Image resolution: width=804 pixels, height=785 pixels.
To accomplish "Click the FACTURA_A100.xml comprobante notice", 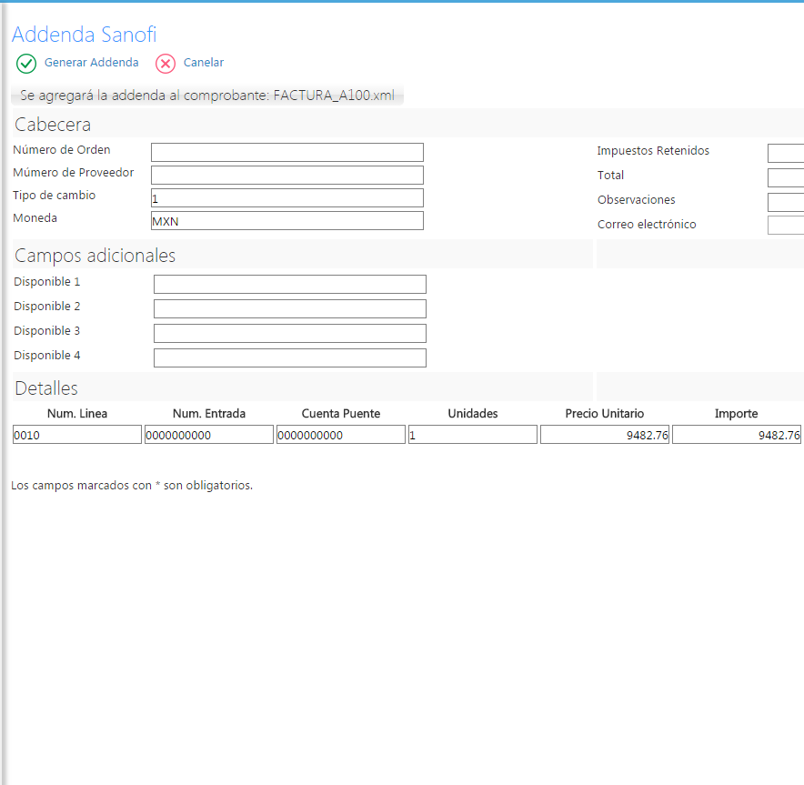I will [207, 96].
